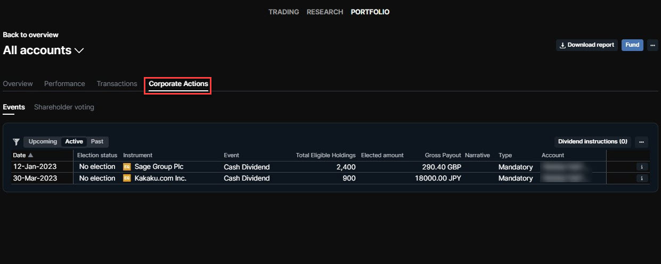
Task: Click the Sage Group Plc instrument icon
Action: pyautogui.click(x=127, y=167)
